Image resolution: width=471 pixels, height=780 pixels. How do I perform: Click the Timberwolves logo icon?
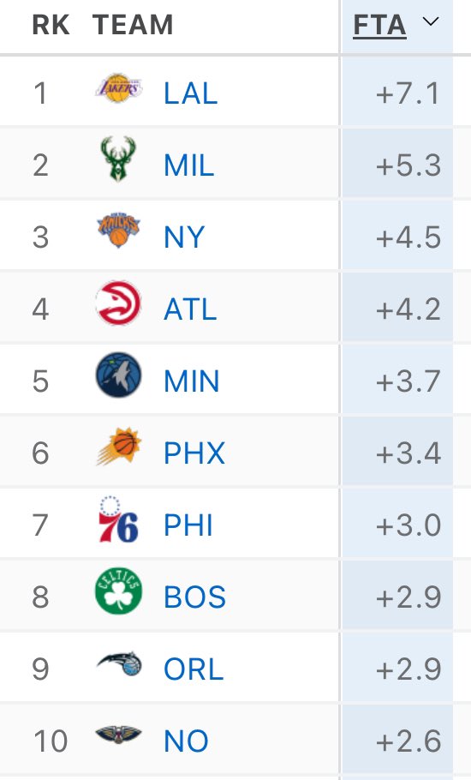[118, 375]
